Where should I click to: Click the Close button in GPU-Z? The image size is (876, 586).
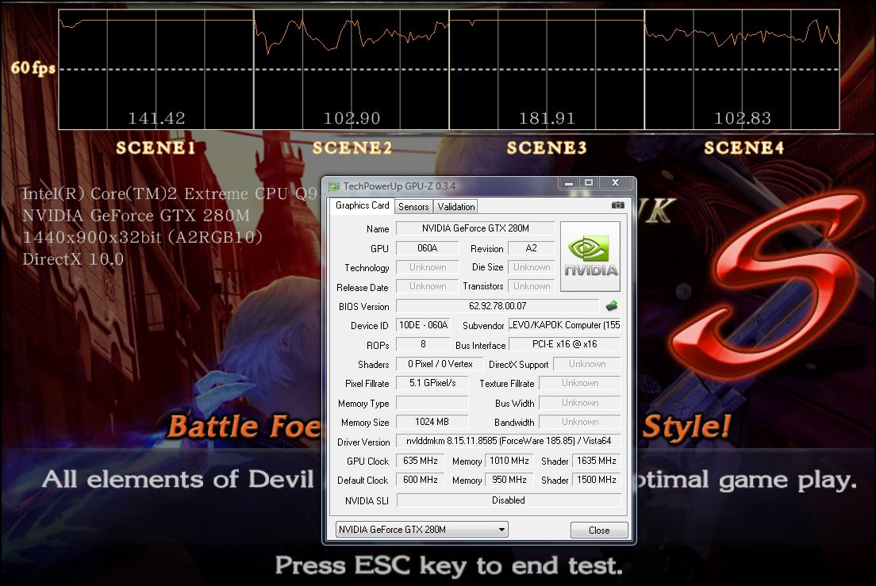[x=599, y=530]
